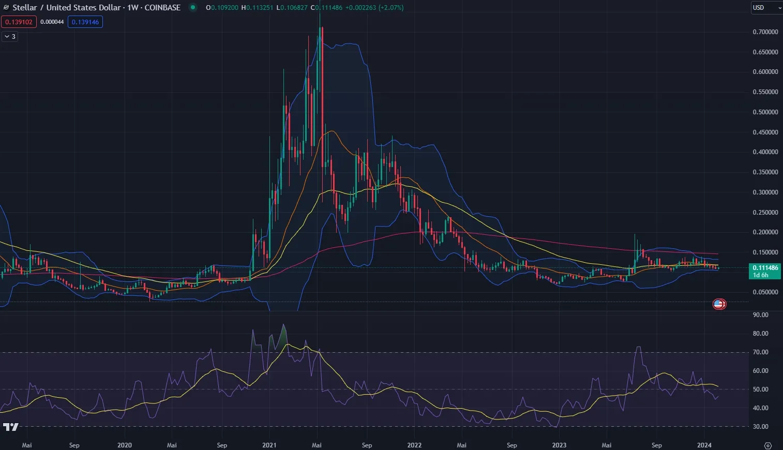Click the spread value 0.000044

[x=52, y=22]
